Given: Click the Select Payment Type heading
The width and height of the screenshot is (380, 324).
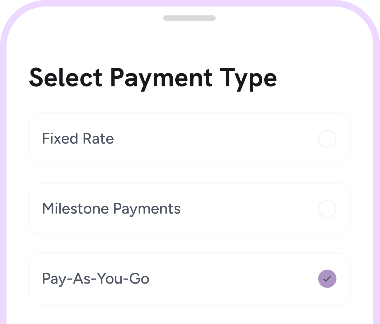Looking at the screenshot, I should [153, 78].
